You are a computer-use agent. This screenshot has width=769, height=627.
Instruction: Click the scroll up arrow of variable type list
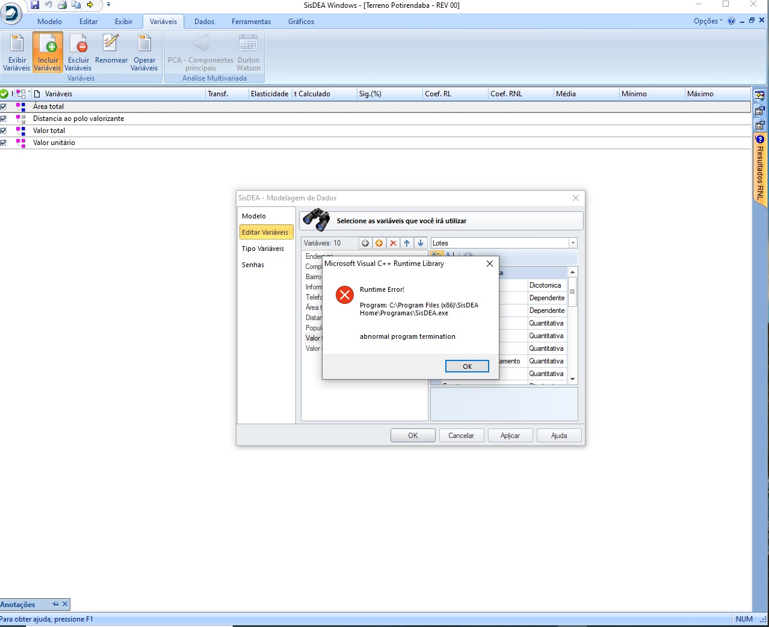(x=572, y=273)
